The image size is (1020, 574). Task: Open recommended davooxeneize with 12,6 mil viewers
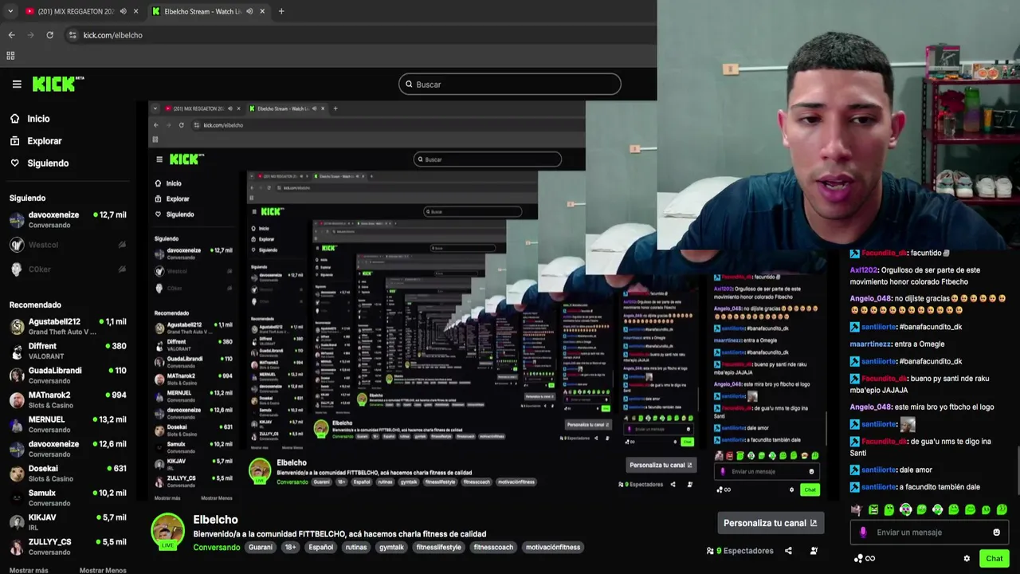tap(68, 449)
